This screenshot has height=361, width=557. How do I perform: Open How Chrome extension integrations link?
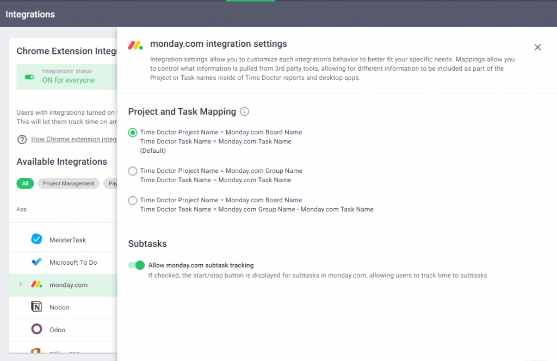[x=74, y=139]
